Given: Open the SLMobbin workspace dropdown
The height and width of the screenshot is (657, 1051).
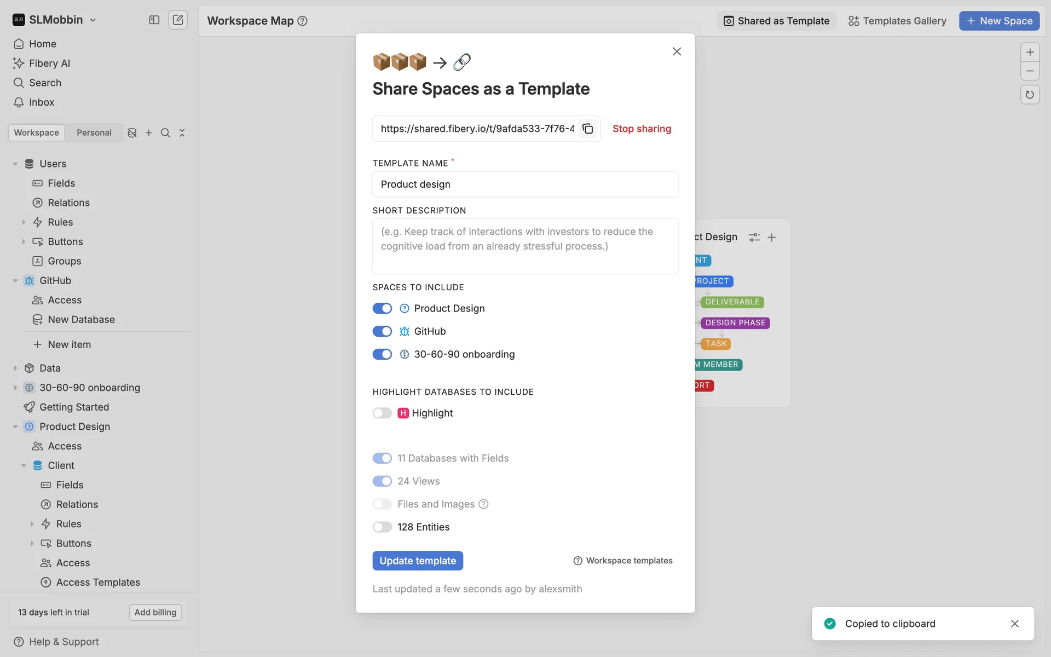Looking at the screenshot, I should 55,20.
